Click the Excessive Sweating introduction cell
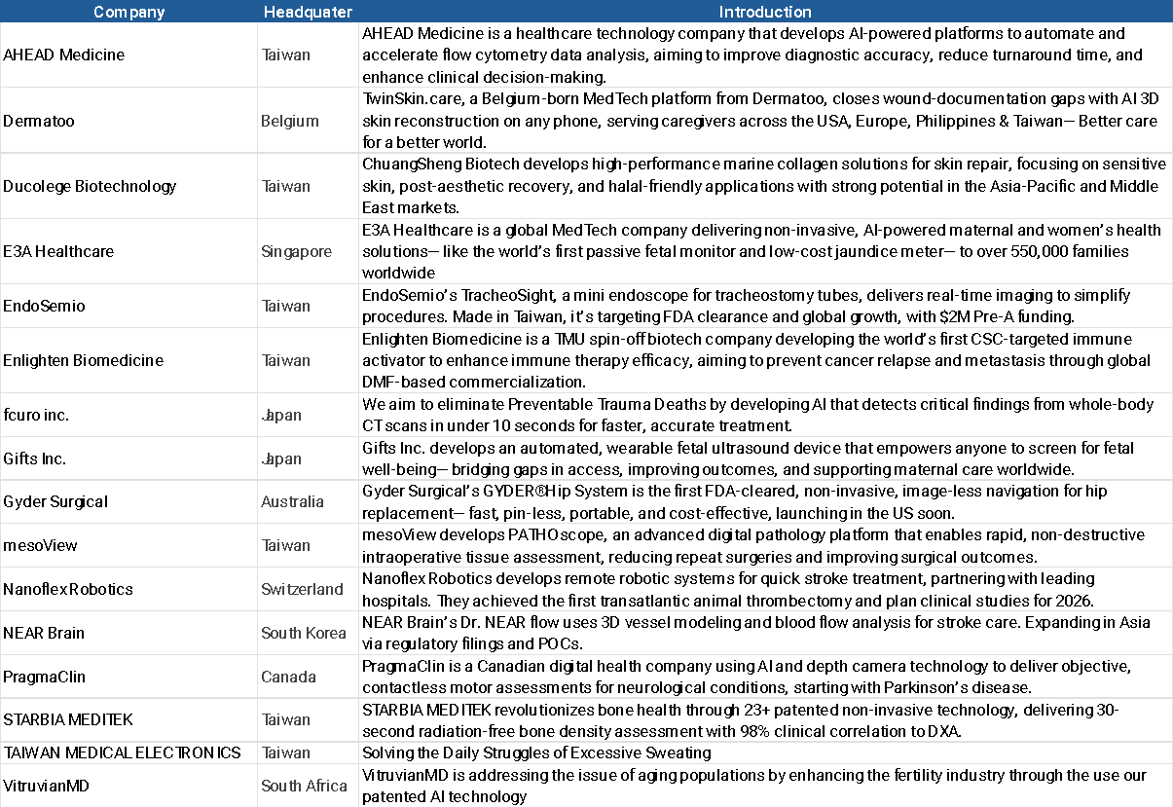The image size is (1173, 807). coord(765,752)
